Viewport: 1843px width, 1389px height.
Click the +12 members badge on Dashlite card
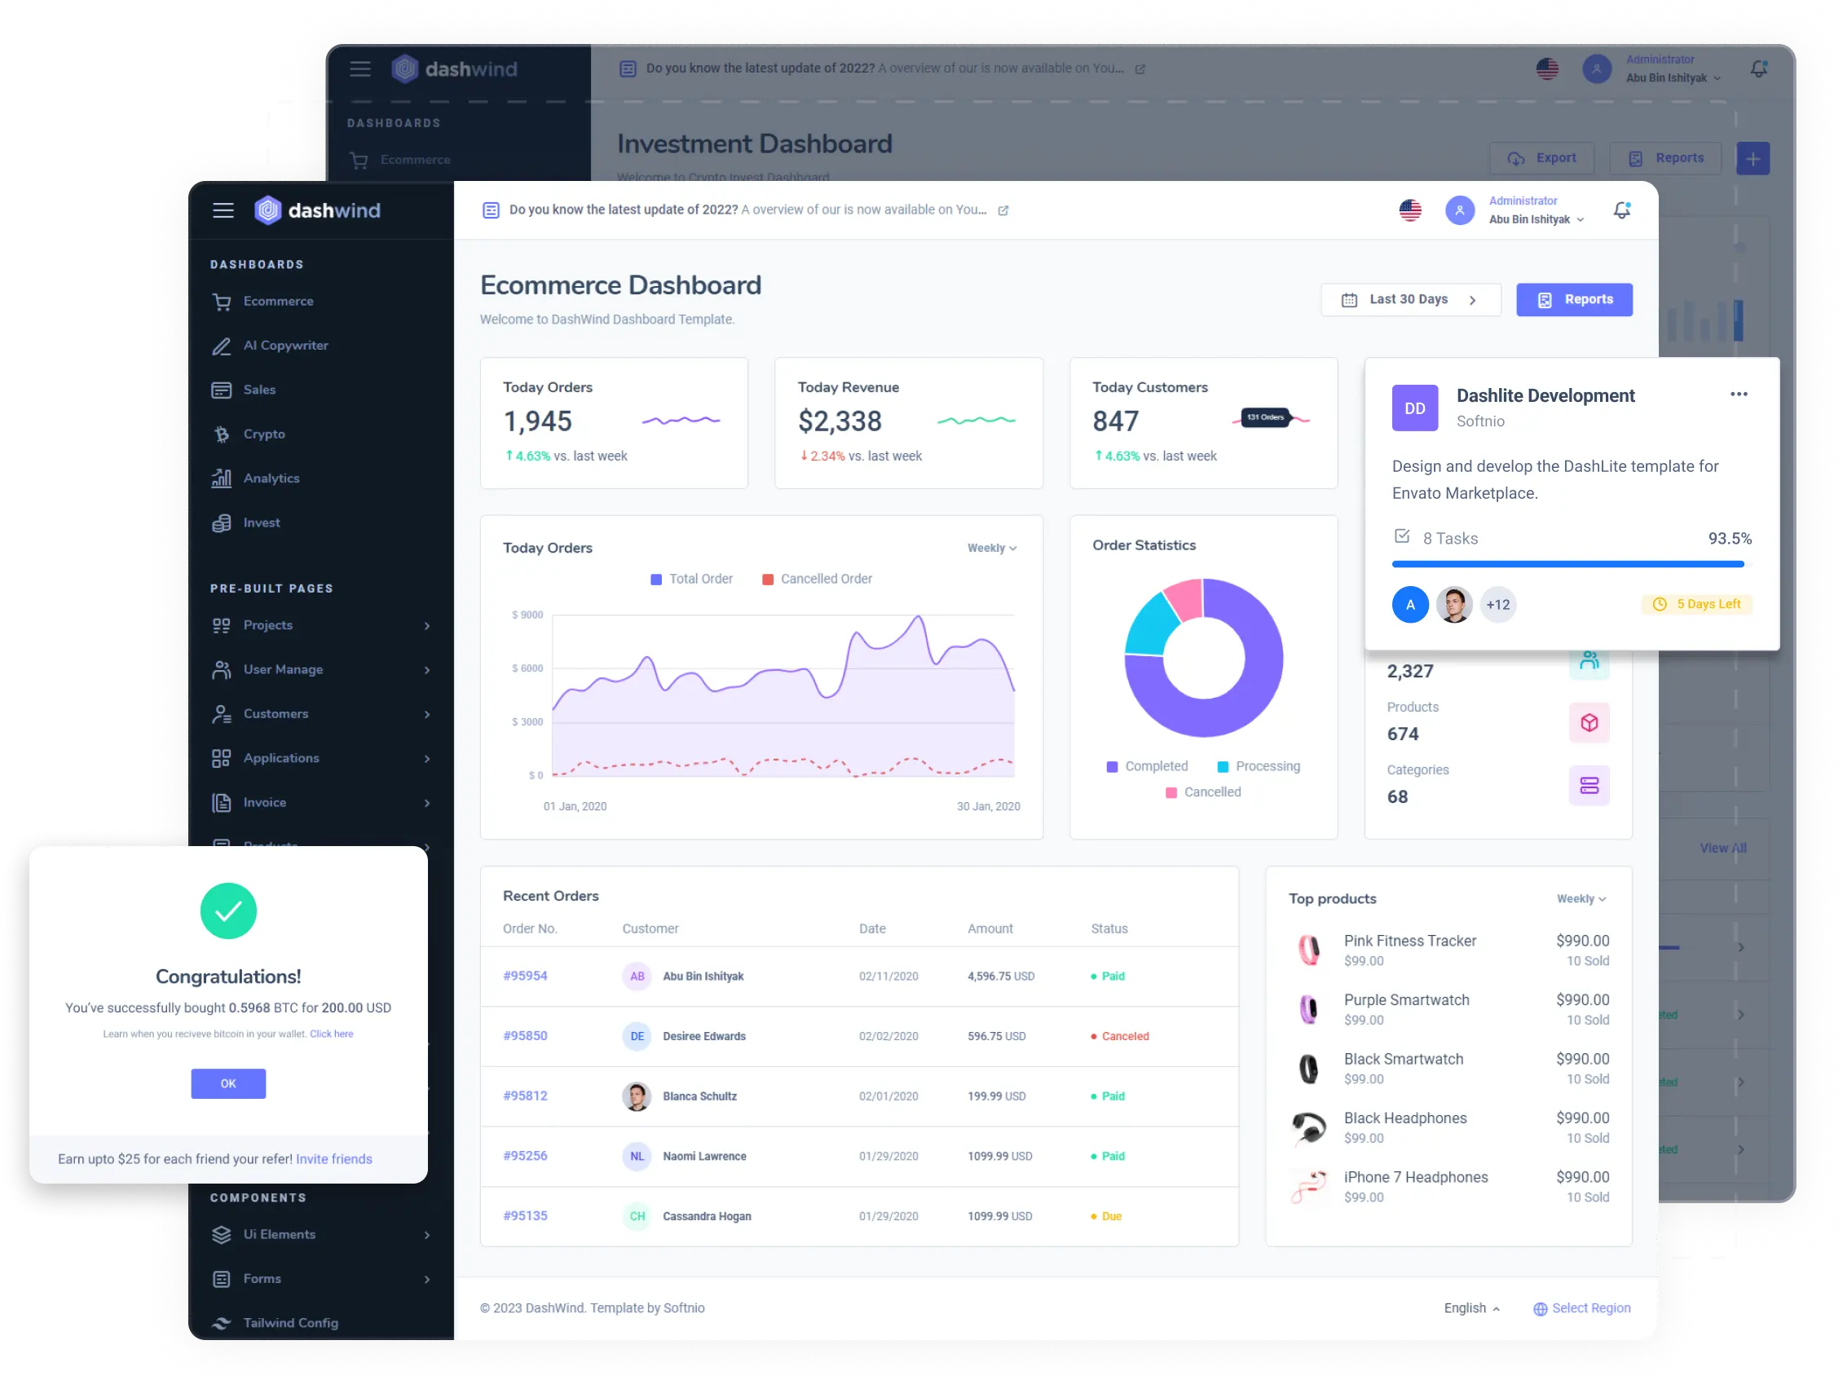coord(1497,605)
